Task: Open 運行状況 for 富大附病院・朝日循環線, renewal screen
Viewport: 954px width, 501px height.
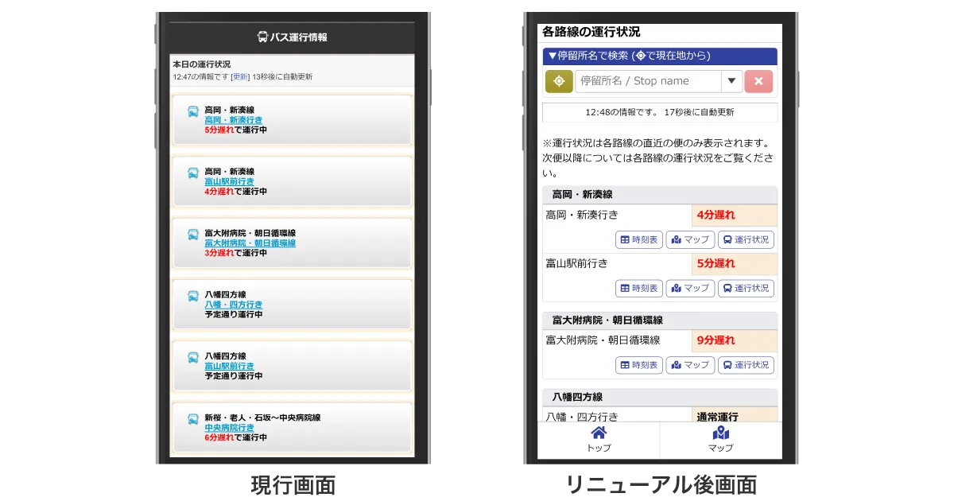Action: pos(746,365)
